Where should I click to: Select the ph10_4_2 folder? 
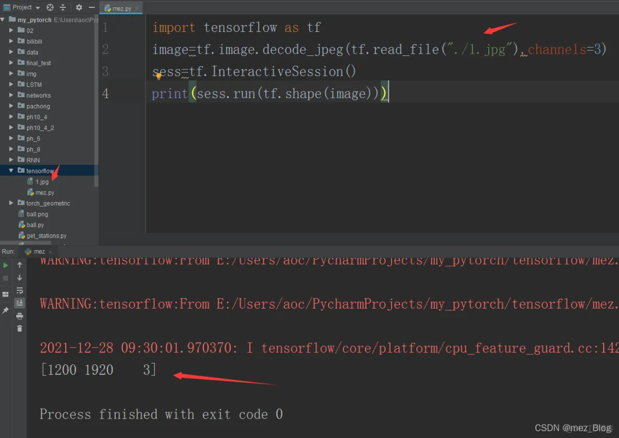tap(40, 128)
